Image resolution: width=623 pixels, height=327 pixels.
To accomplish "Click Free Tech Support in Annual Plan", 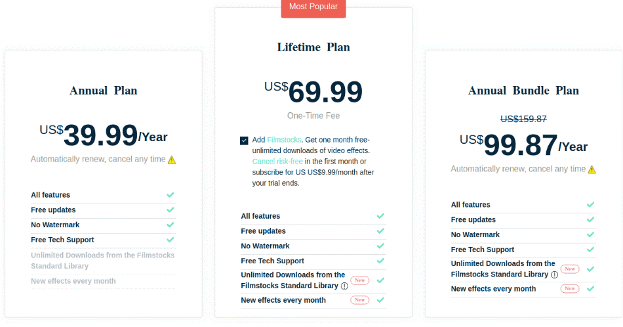I will point(62,240).
